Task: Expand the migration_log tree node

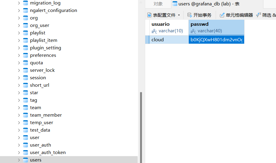Action: pyautogui.click(x=19, y=3)
